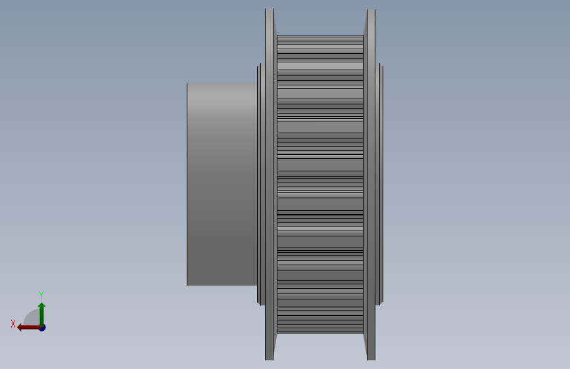Click the blue Z axis dot of the triad

point(43,328)
